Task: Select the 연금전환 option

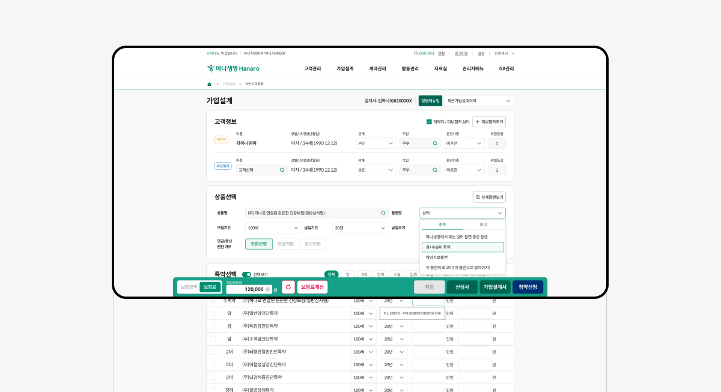Action: (285, 244)
